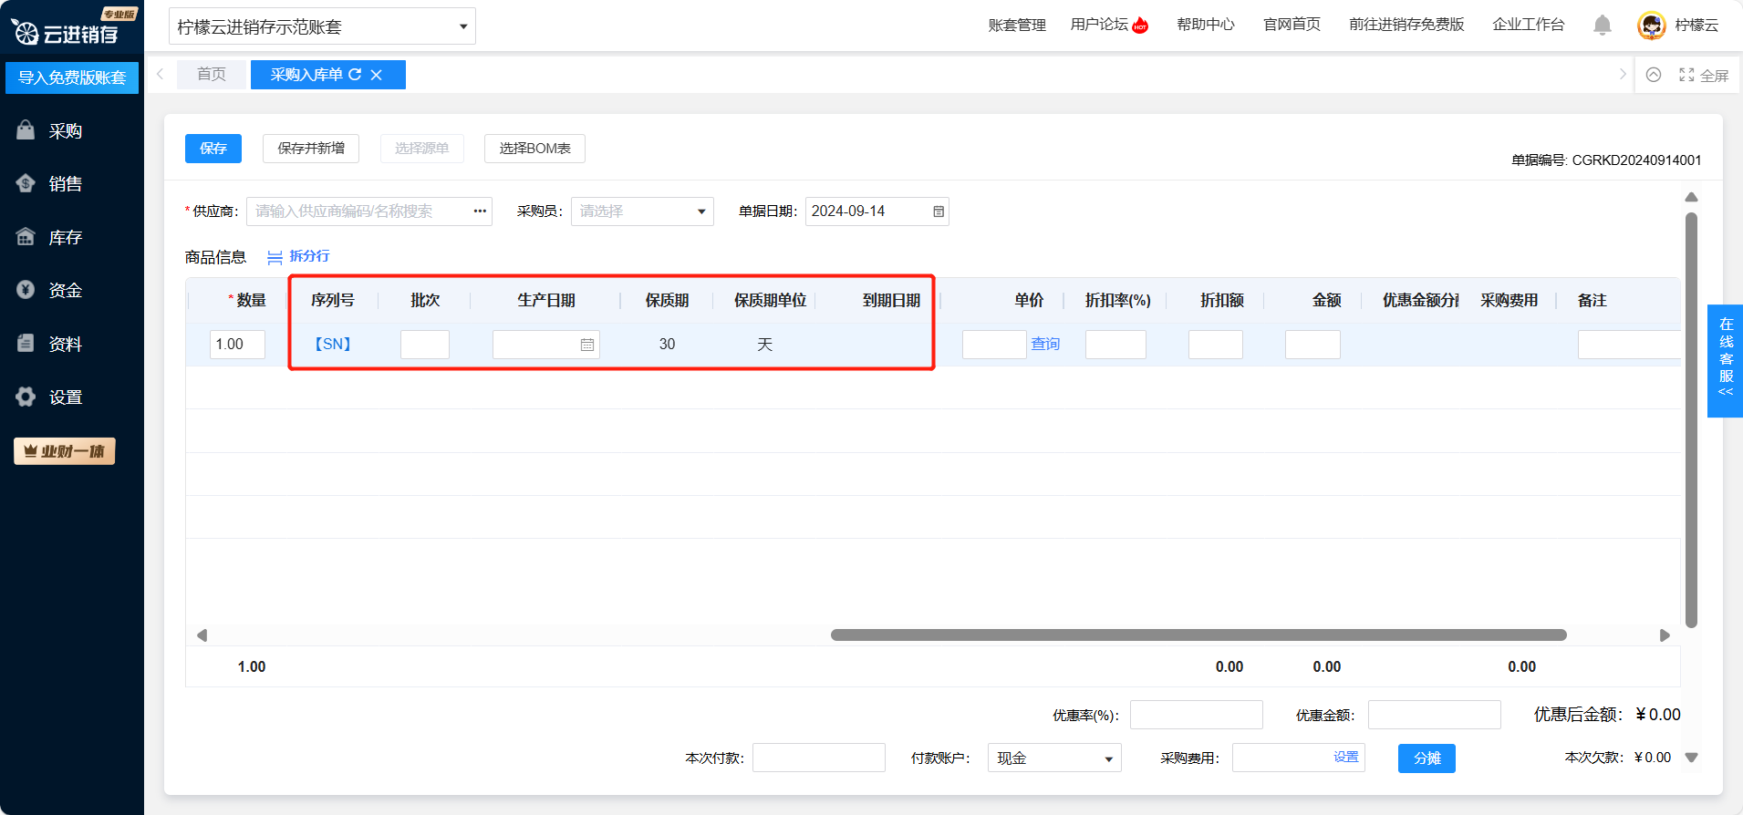Click the 选择BOM表 button

(x=534, y=149)
